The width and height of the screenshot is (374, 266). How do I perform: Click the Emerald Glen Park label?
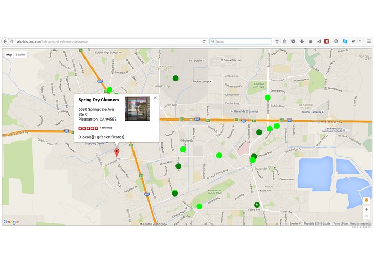tap(258, 86)
